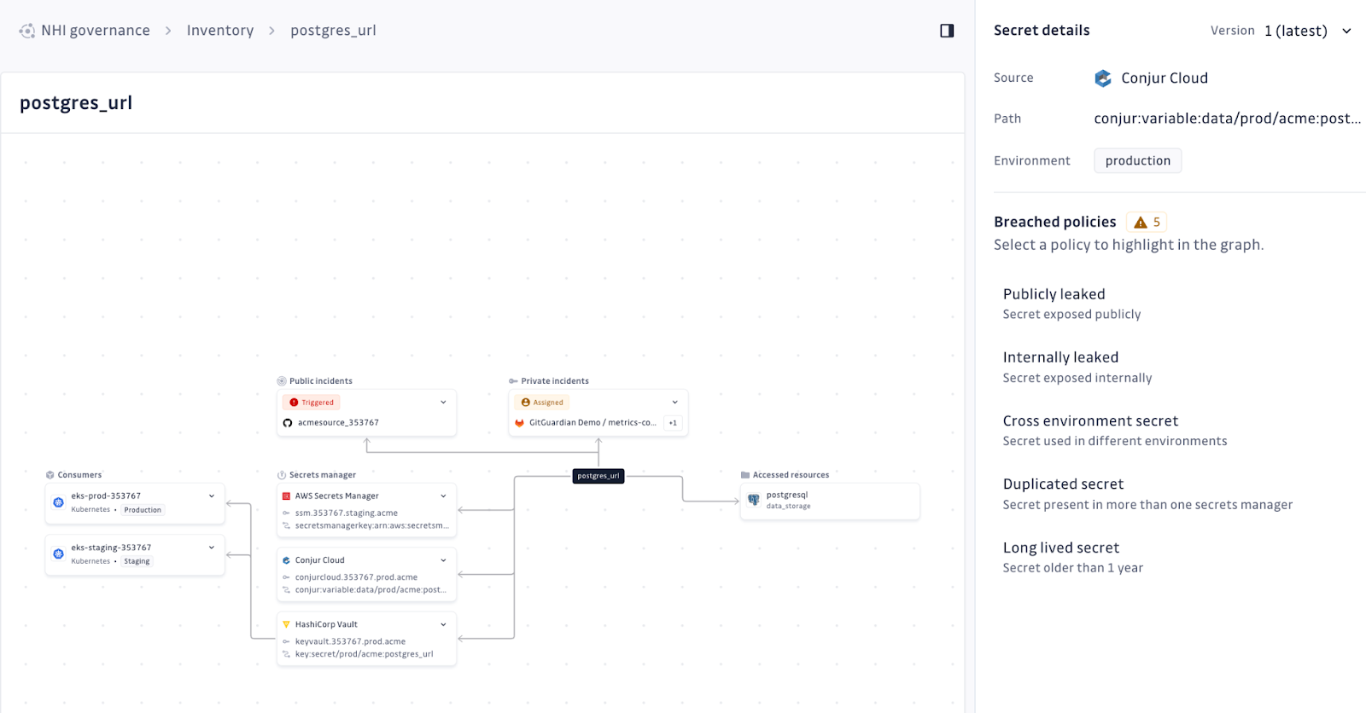1366x713 pixels.
Task: Click the GitGuardian Demo / metrics-co... entry
Action: pyautogui.click(x=593, y=423)
